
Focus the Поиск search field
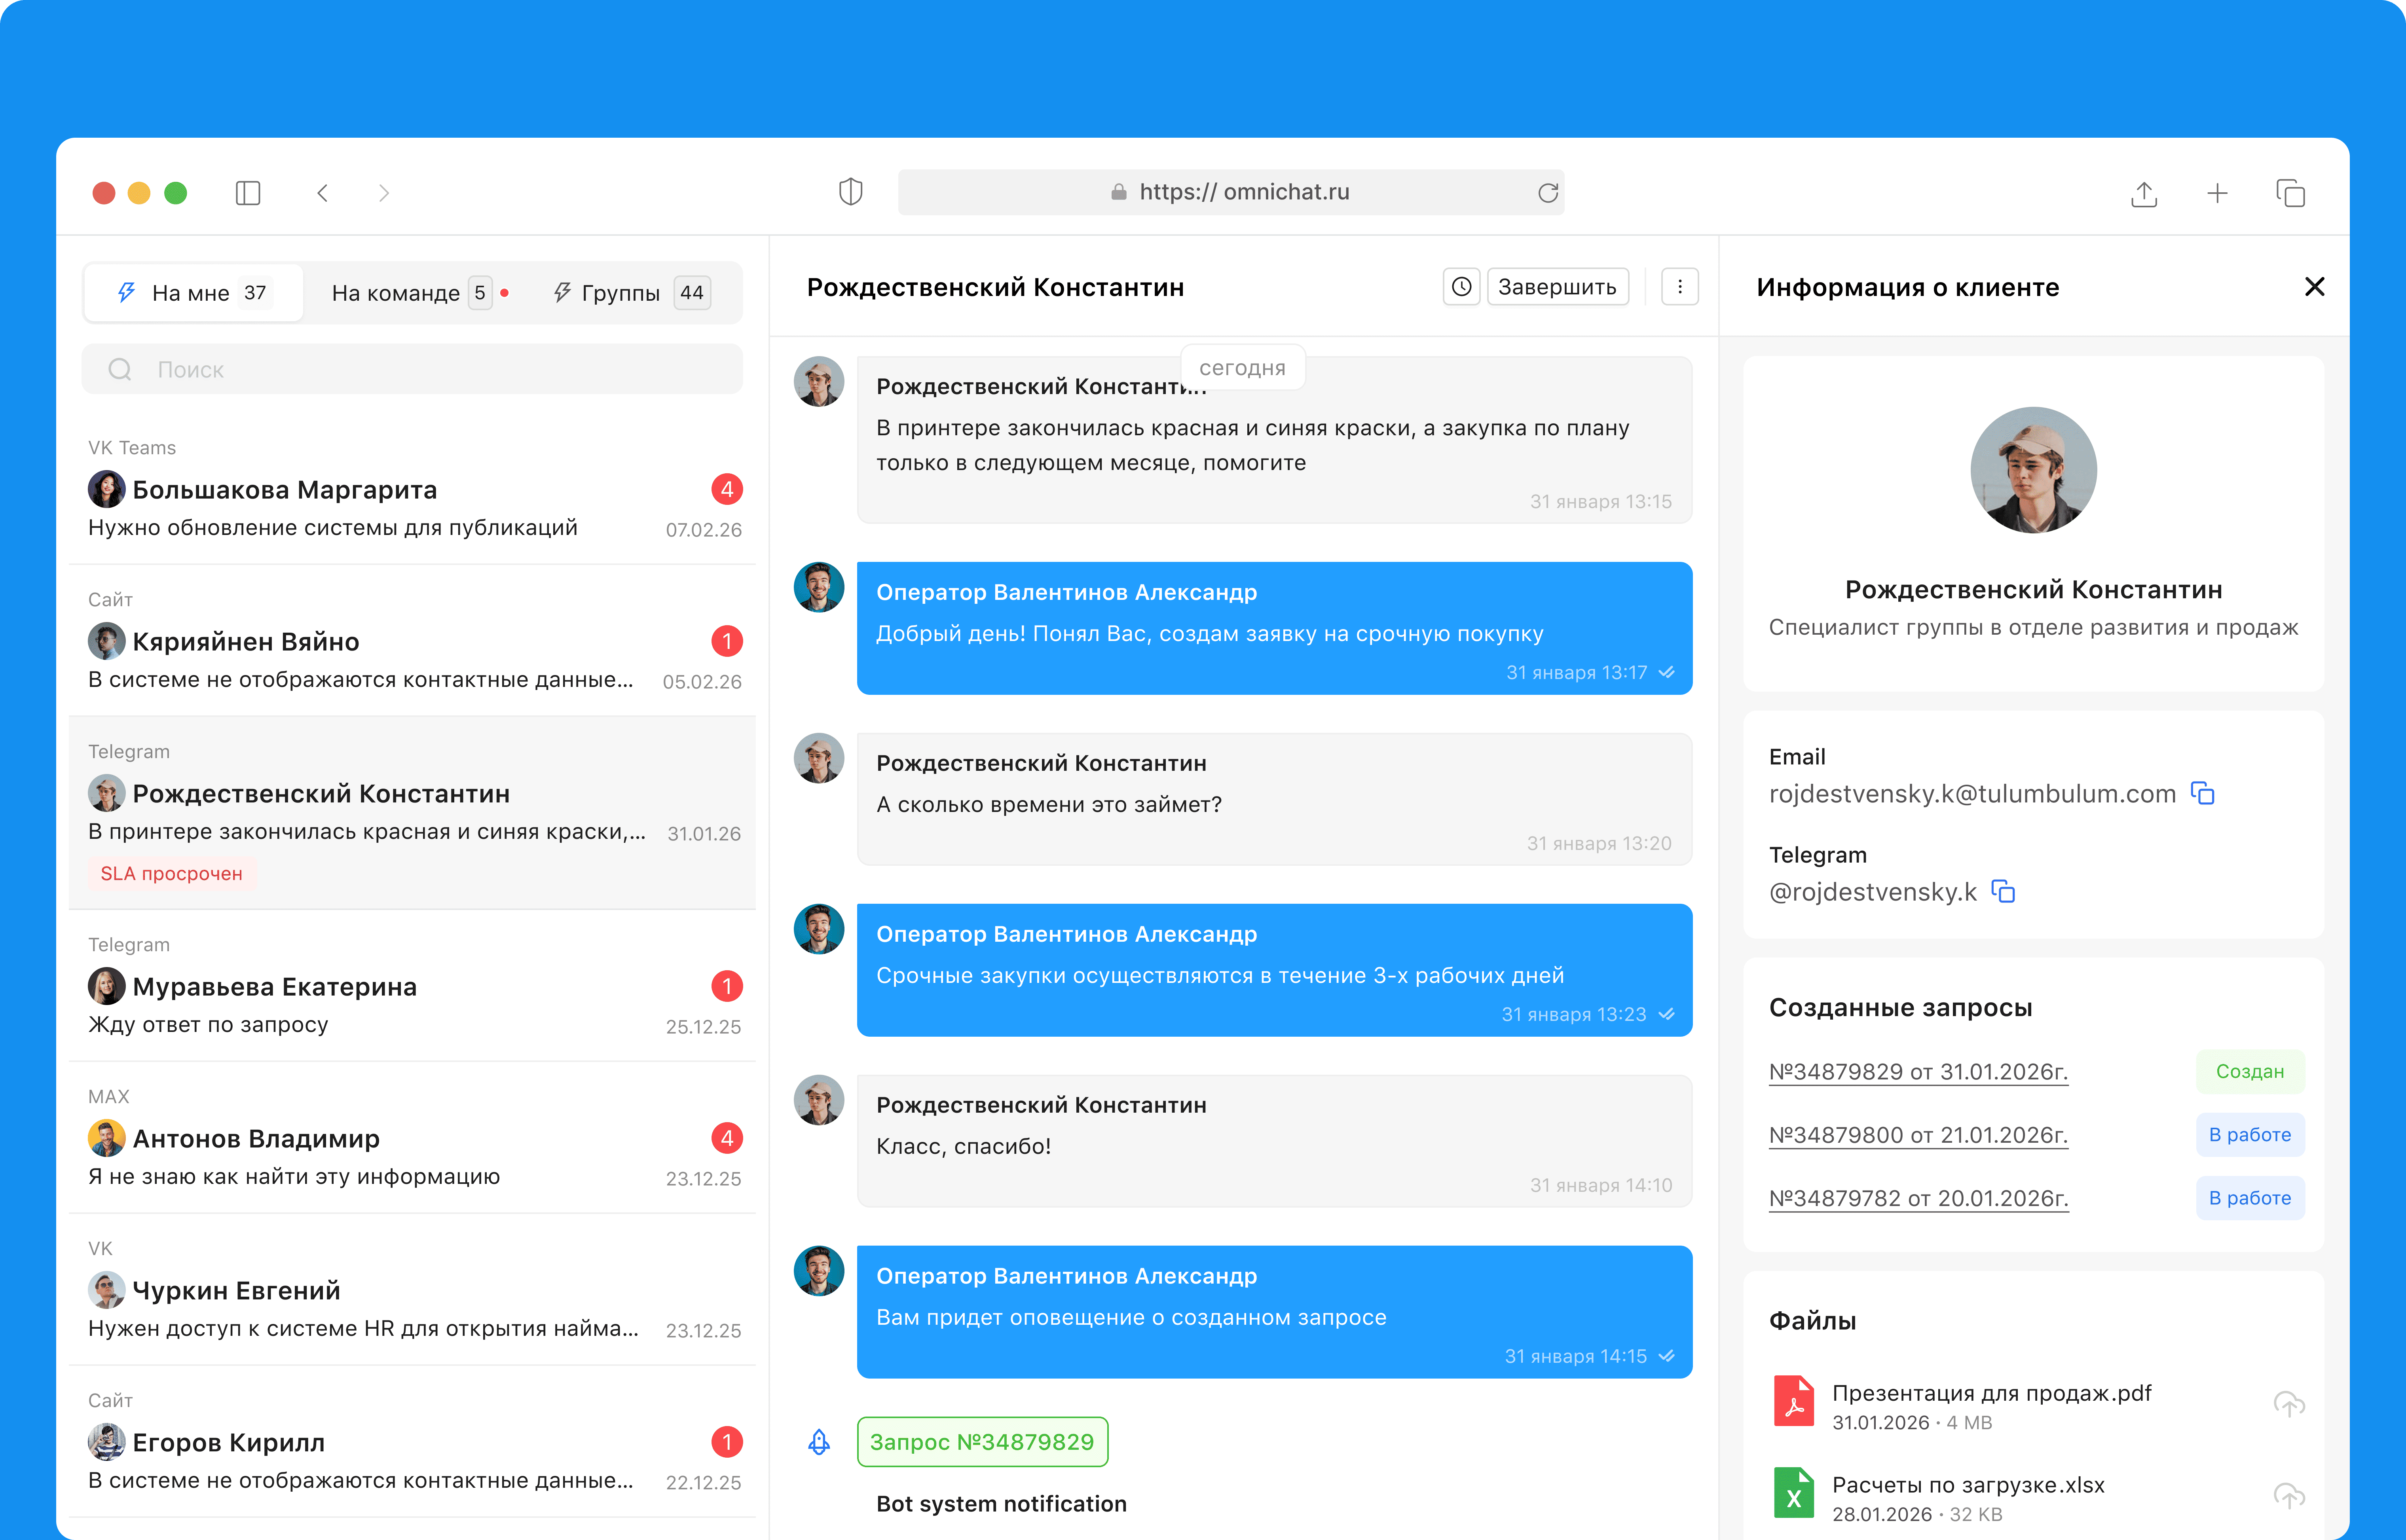point(412,369)
